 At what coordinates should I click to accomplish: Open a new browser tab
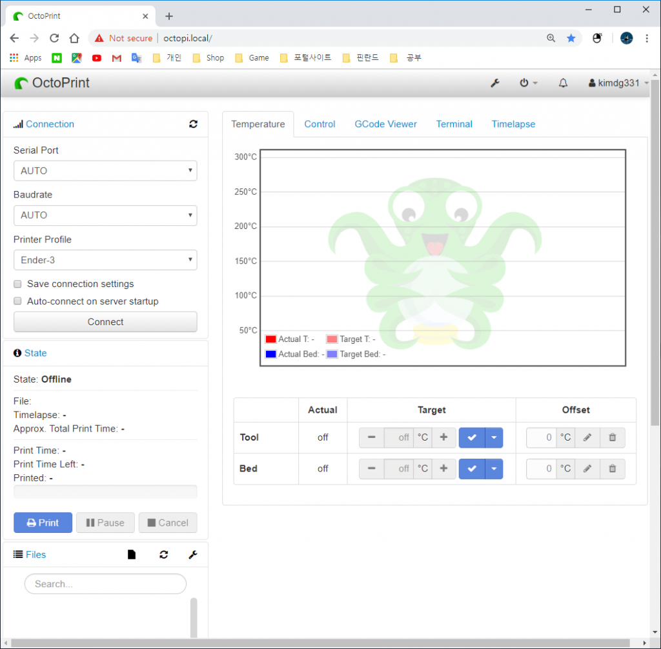169,16
